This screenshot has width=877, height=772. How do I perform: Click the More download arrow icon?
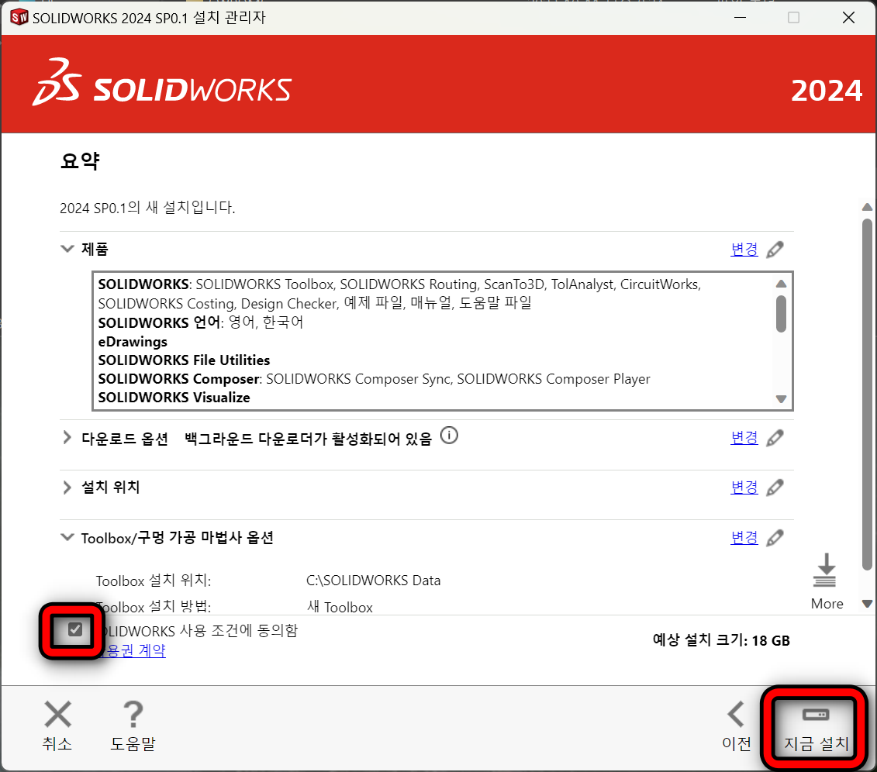point(825,570)
